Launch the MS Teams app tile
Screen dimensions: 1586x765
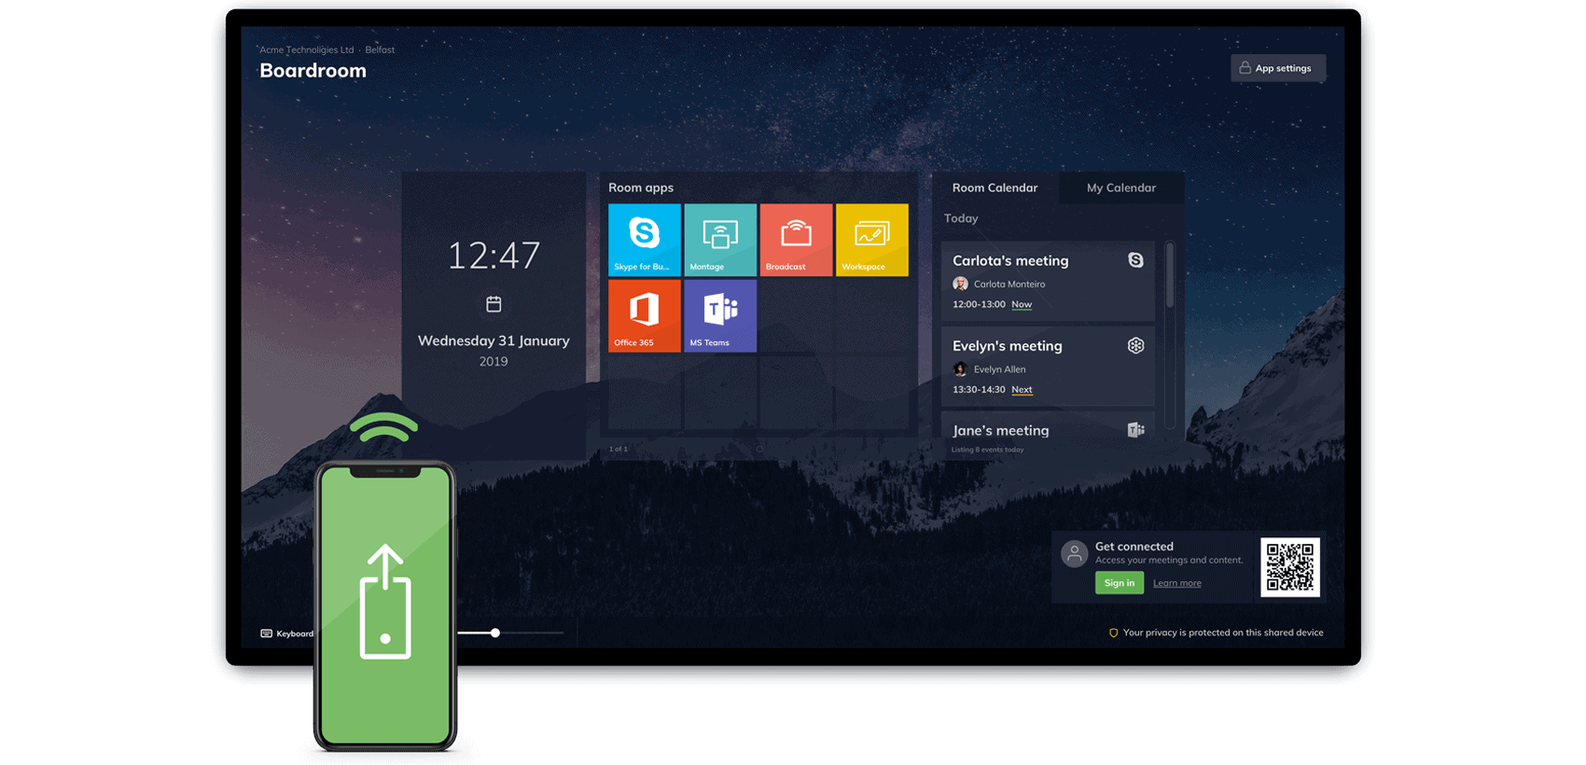click(720, 316)
